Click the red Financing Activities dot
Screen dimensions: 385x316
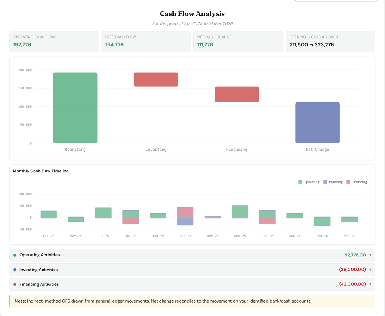pyautogui.click(x=15, y=284)
